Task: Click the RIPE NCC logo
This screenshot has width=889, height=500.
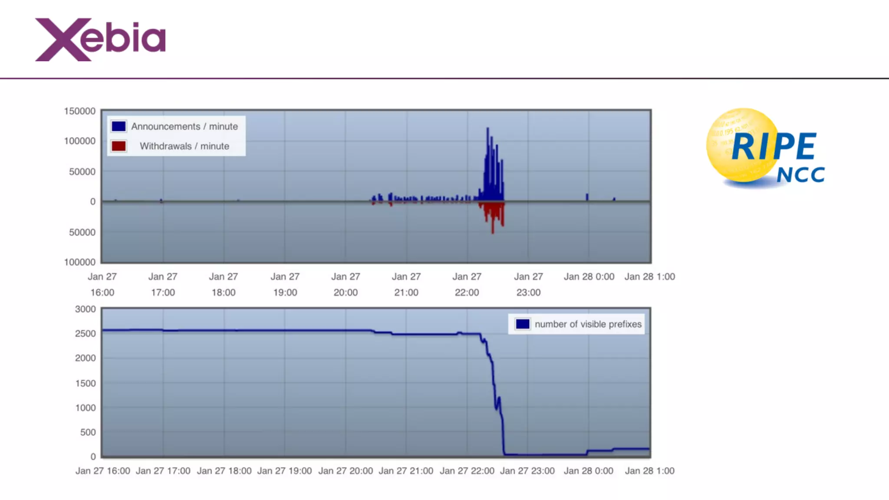Action: click(765, 148)
